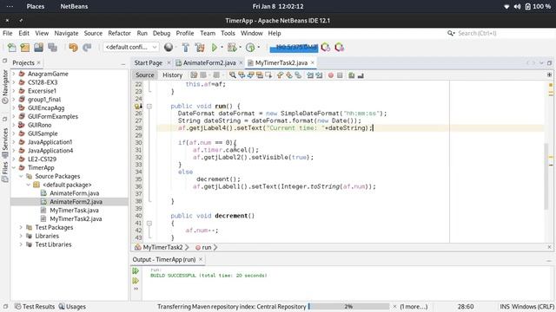
Task: Undo the last edit
Action: pos(73,48)
